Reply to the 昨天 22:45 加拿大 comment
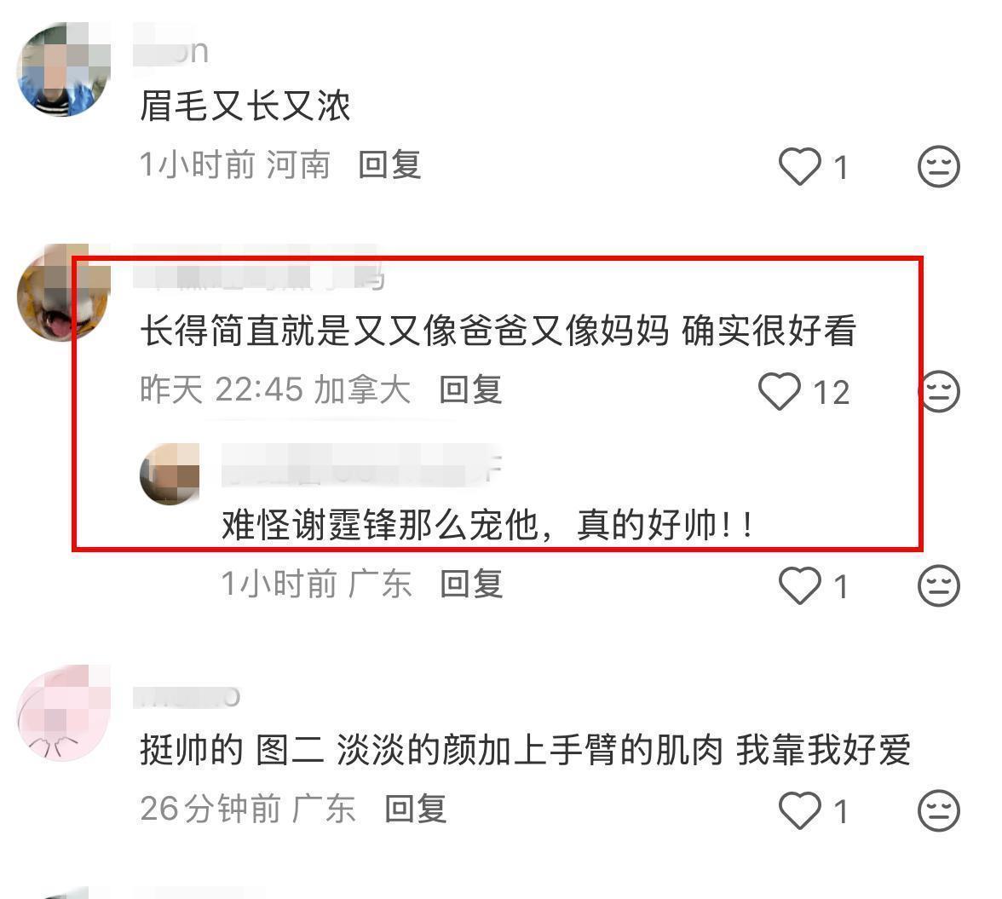This screenshot has height=899, width=1002. [x=471, y=389]
